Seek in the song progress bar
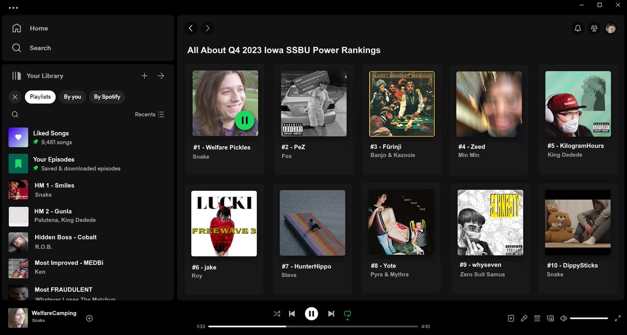The width and height of the screenshot is (627, 335). pyautogui.click(x=312, y=327)
